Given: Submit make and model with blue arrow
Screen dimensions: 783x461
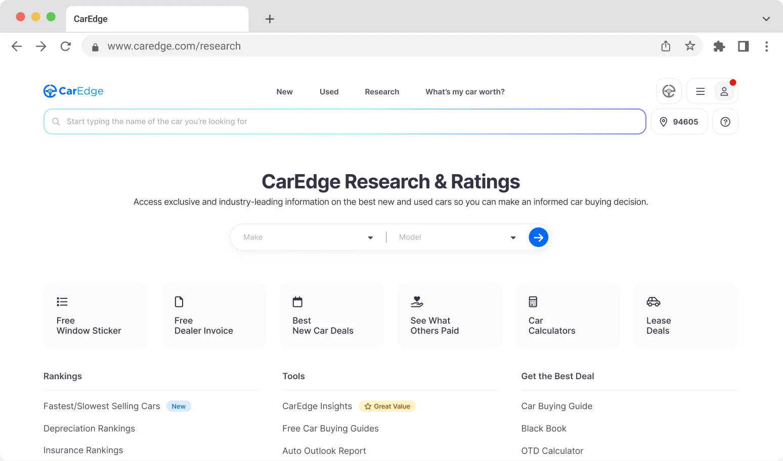Looking at the screenshot, I should pyautogui.click(x=538, y=237).
